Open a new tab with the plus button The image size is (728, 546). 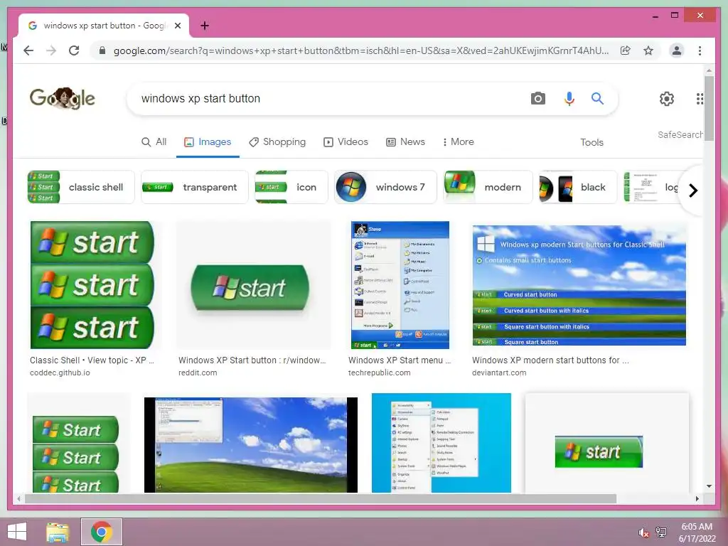click(x=204, y=26)
